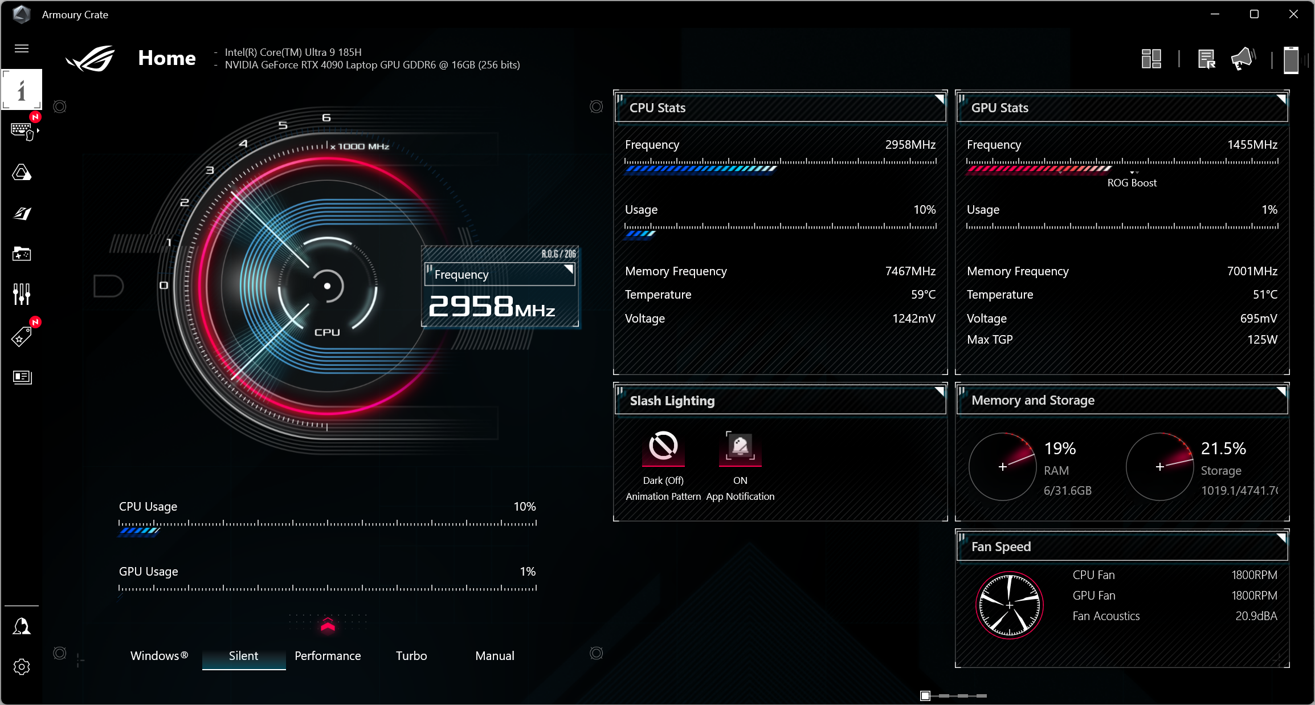Image resolution: width=1315 pixels, height=705 pixels.
Task: Toggle Dark (Off) Animation Pattern
Action: point(663,447)
